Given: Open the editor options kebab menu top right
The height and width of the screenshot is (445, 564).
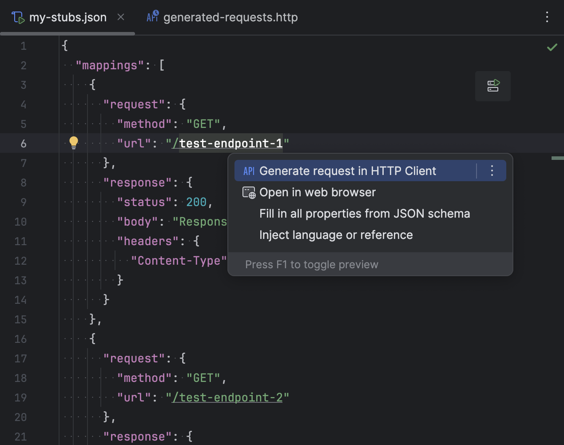Looking at the screenshot, I should click(547, 16).
